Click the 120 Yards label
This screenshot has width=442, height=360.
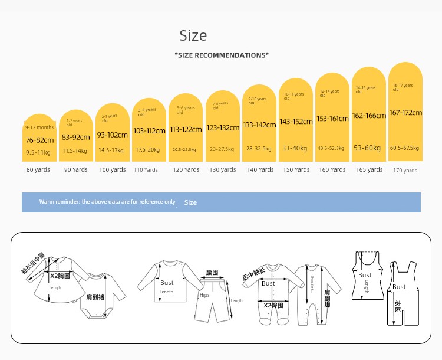(x=186, y=170)
